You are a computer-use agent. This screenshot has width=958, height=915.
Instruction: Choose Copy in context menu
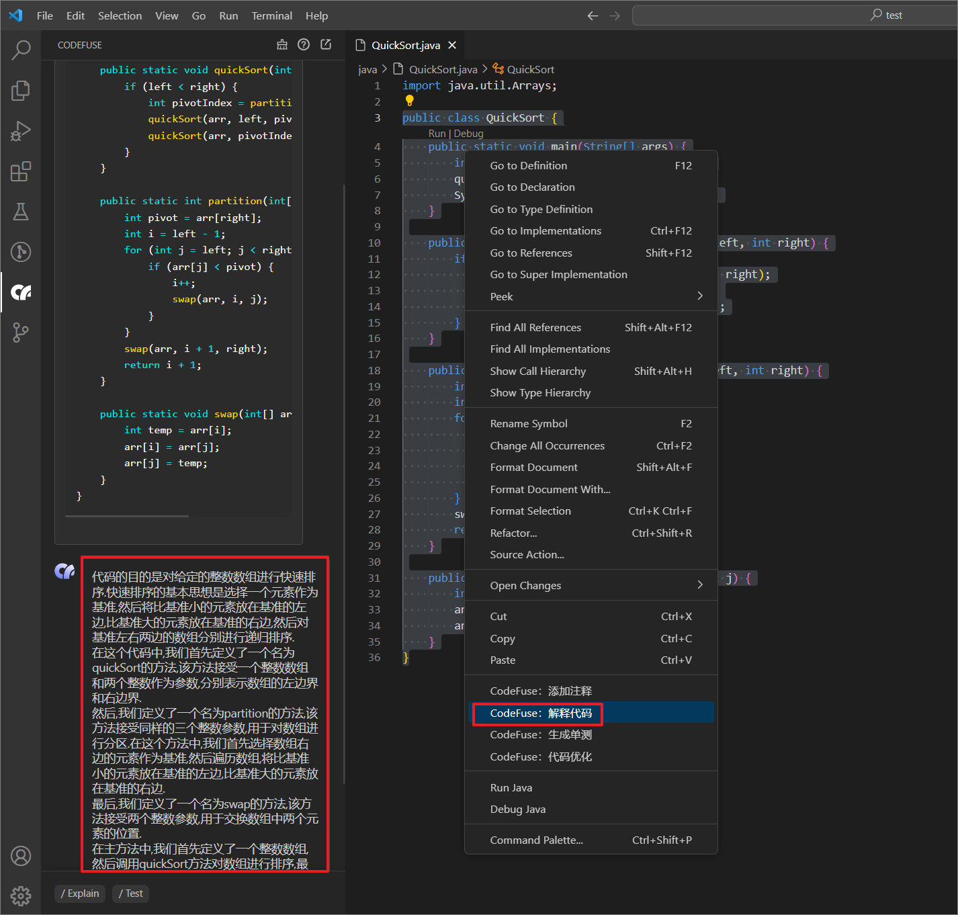click(591, 638)
